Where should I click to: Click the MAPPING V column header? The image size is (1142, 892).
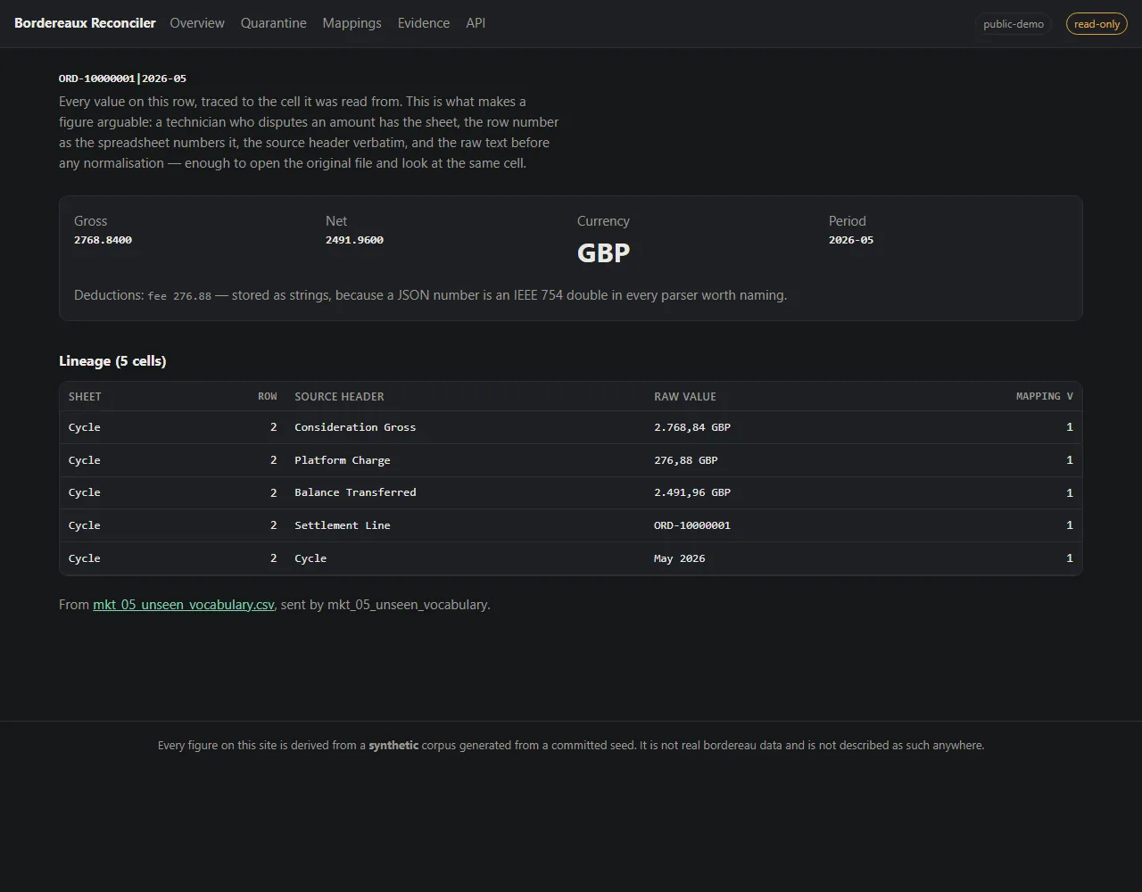click(1045, 397)
